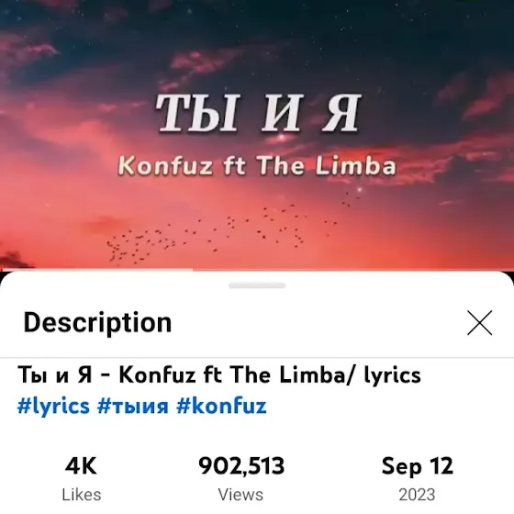Open the #тыия hashtag link

(x=133, y=406)
